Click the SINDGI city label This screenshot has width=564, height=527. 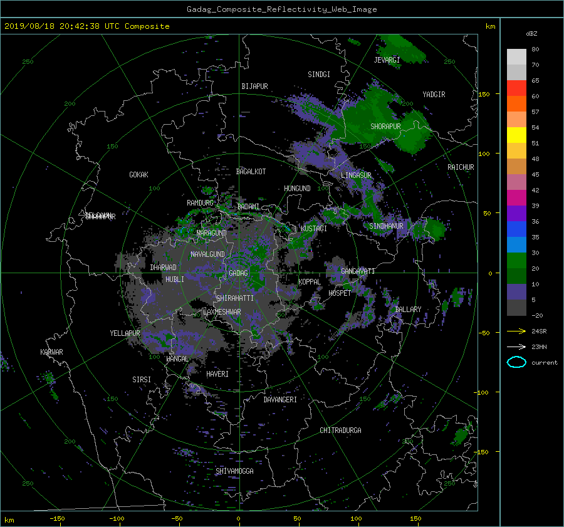click(319, 75)
